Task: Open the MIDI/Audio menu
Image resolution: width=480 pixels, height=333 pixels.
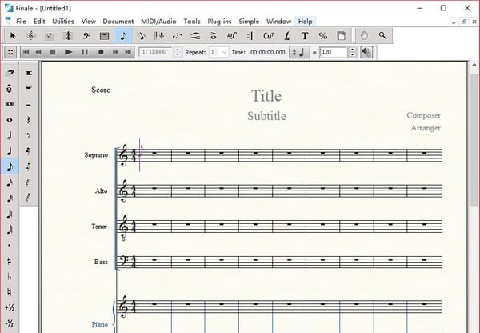Action: [158, 21]
